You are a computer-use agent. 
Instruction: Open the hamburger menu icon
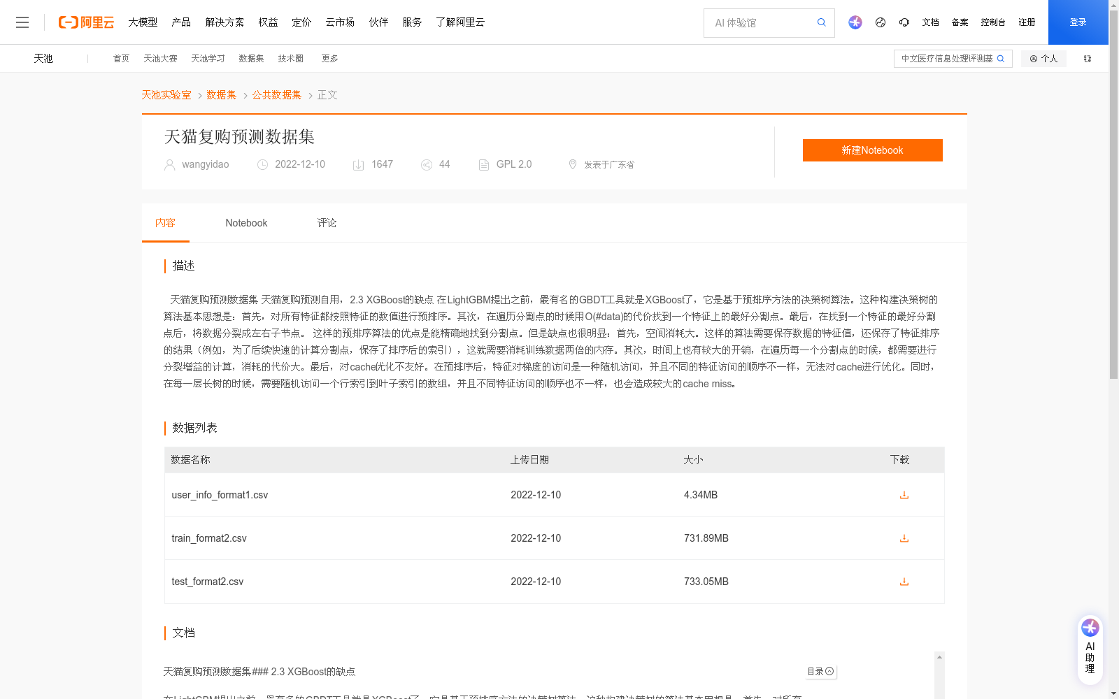[x=22, y=22]
